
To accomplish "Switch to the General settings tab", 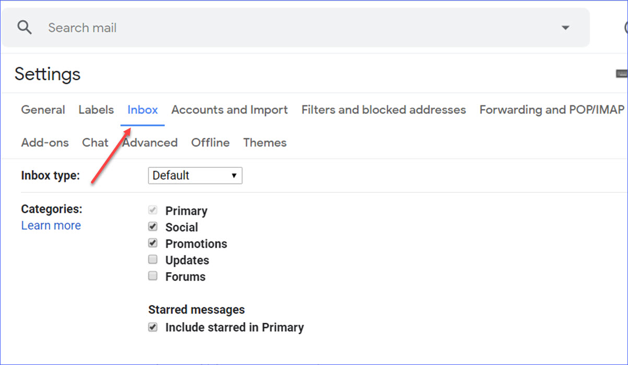I will click(43, 110).
